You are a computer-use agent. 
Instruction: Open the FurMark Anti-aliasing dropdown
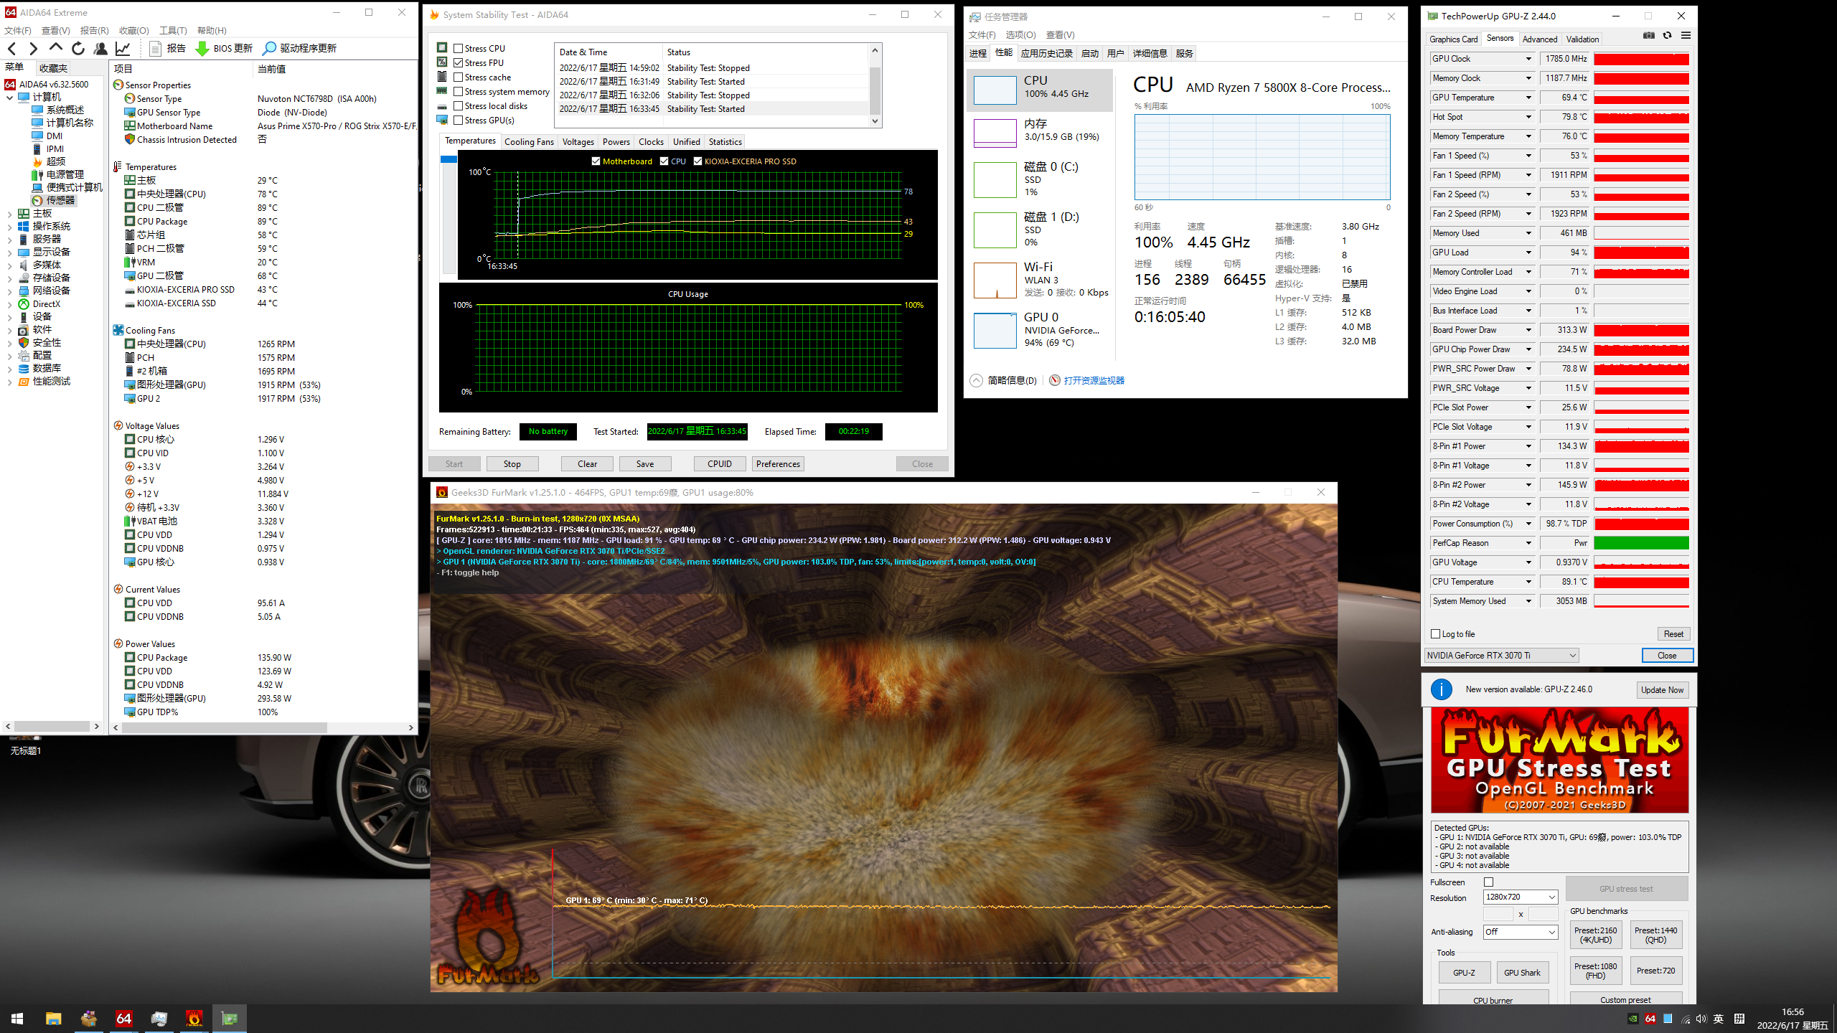pyautogui.click(x=1521, y=932)
